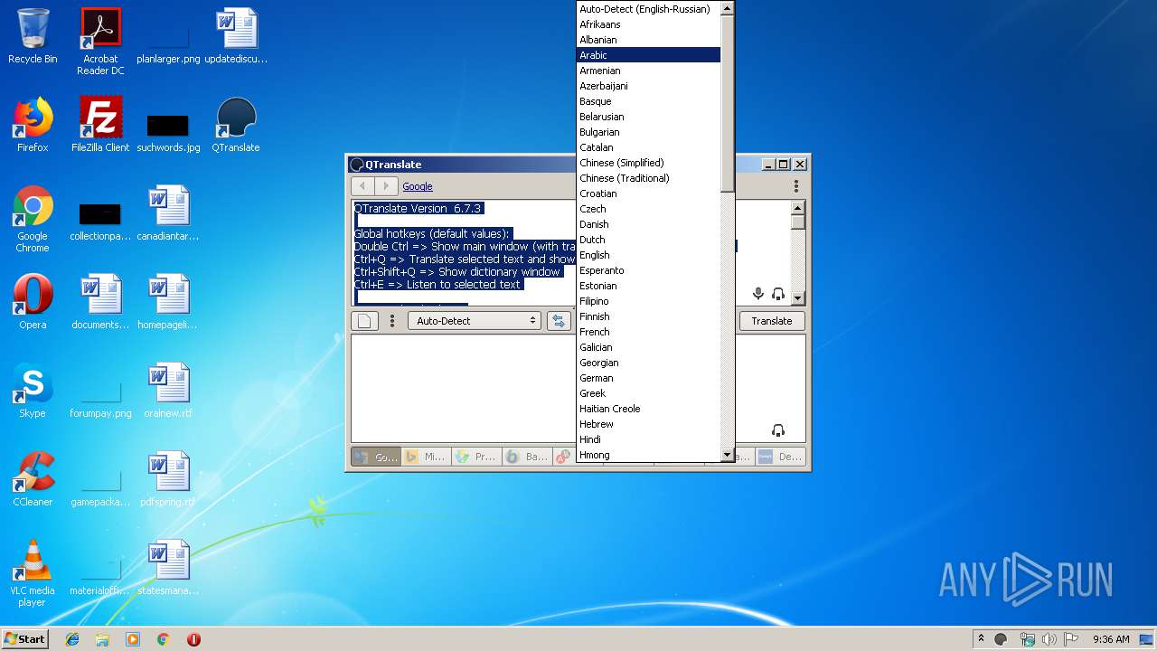Choose English from language list

[648, 255]
